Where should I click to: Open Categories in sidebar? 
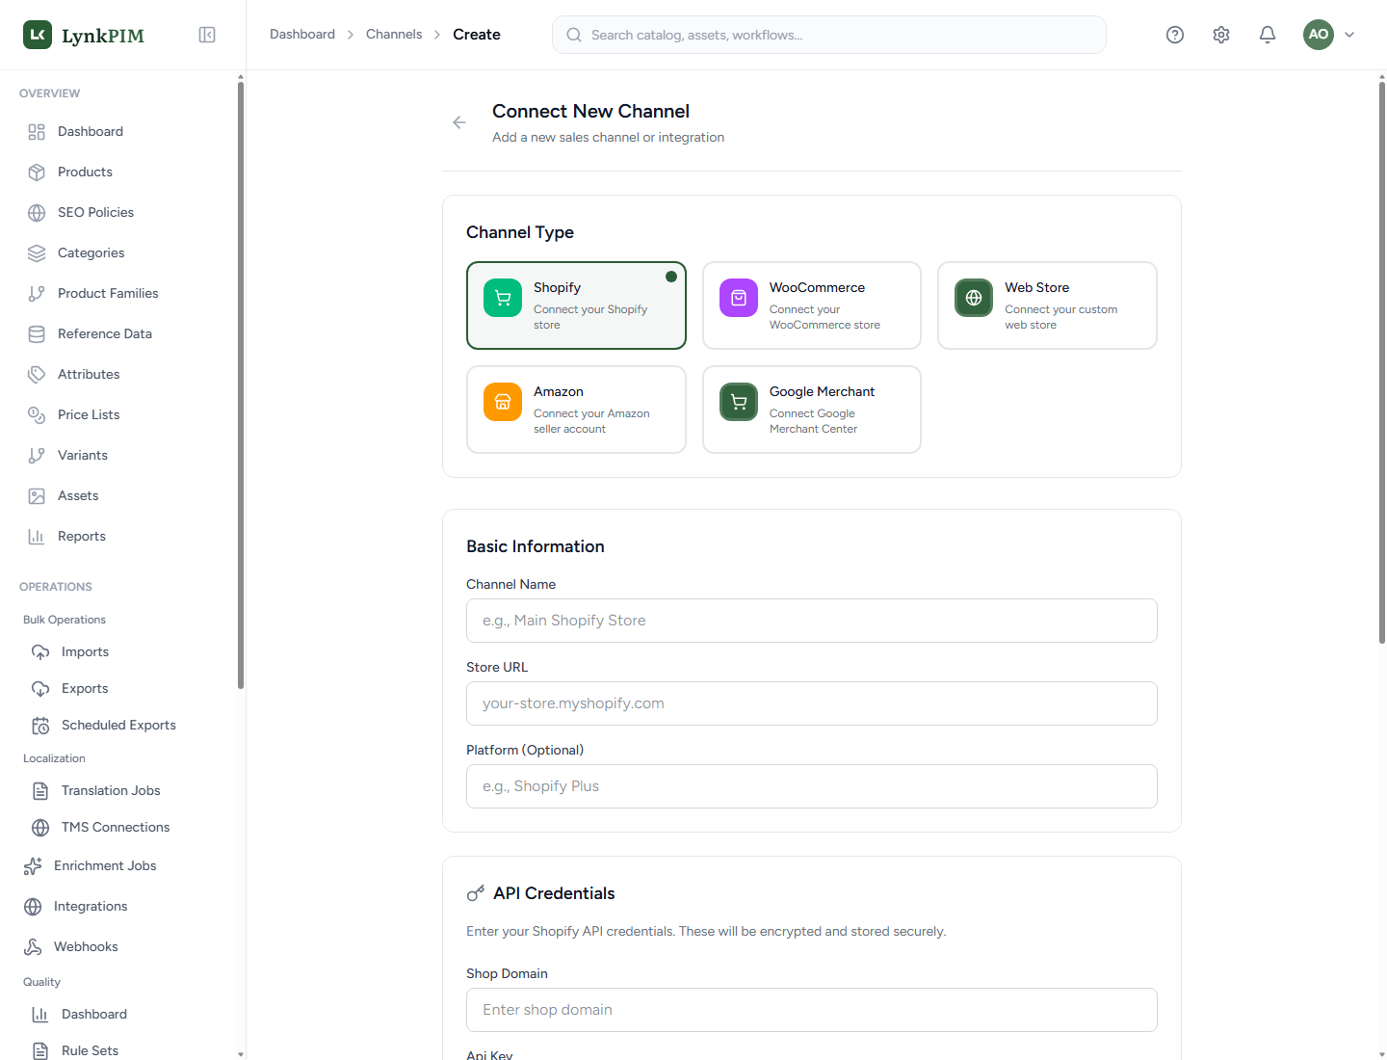tap(119, 252)
